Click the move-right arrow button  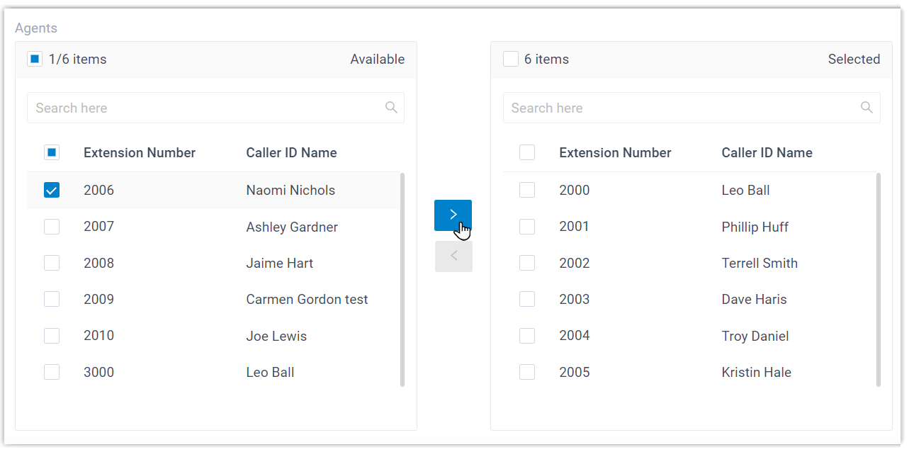[x=453, y=215]
